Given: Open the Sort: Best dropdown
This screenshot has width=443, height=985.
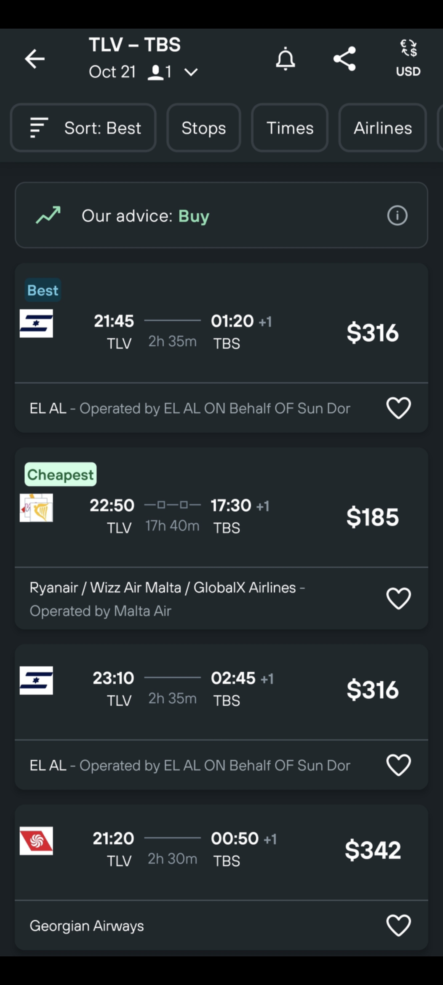Looking at the screenshot, I should pos(83,128).
